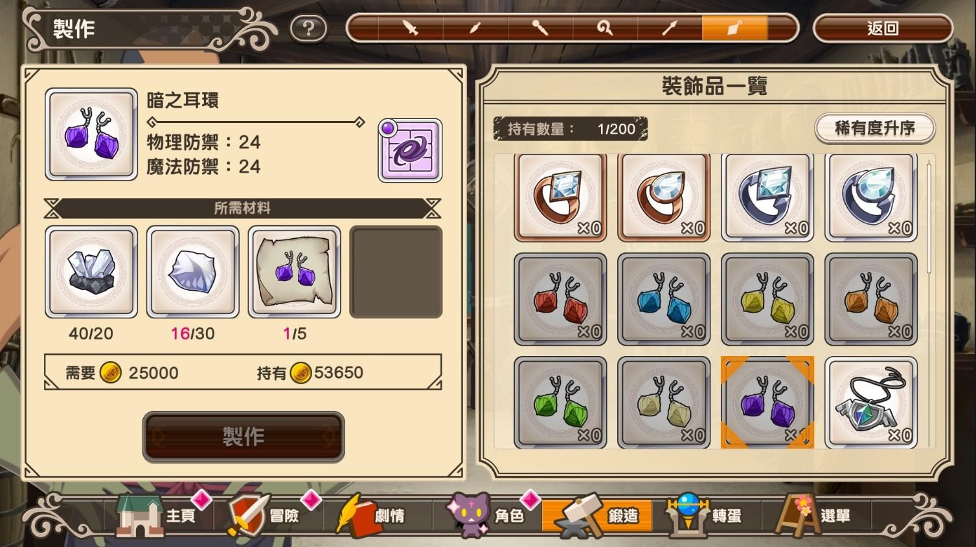
Task: Click the earring recipe scroll material
Action: [x=295, y=272]
